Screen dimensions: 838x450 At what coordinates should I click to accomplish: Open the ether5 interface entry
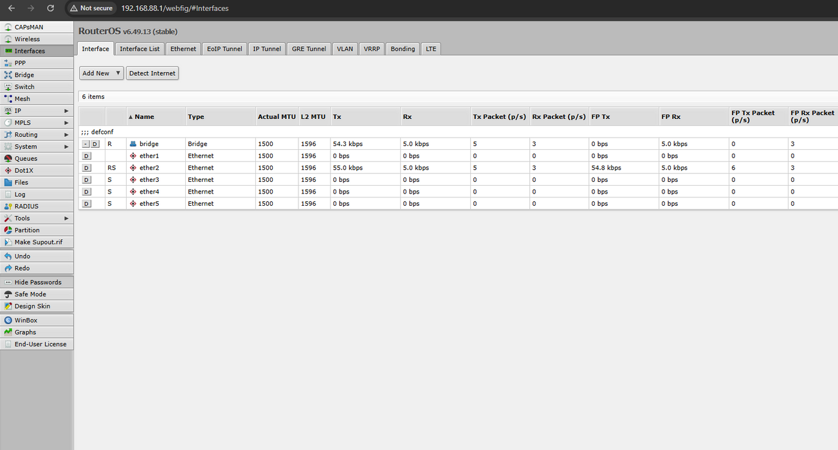click(149, 204)
